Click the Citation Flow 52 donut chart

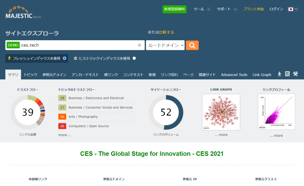166,112
